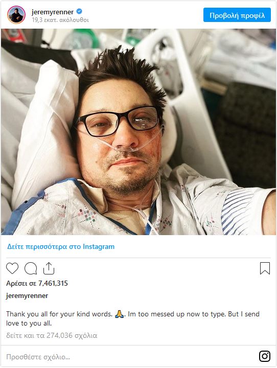Click the praying hands emoji in the caption
The height and width of the screenshot is (368, 277).
[119, 314]
